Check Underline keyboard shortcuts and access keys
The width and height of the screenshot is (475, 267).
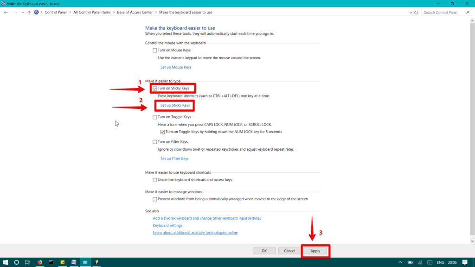point(155,180)
